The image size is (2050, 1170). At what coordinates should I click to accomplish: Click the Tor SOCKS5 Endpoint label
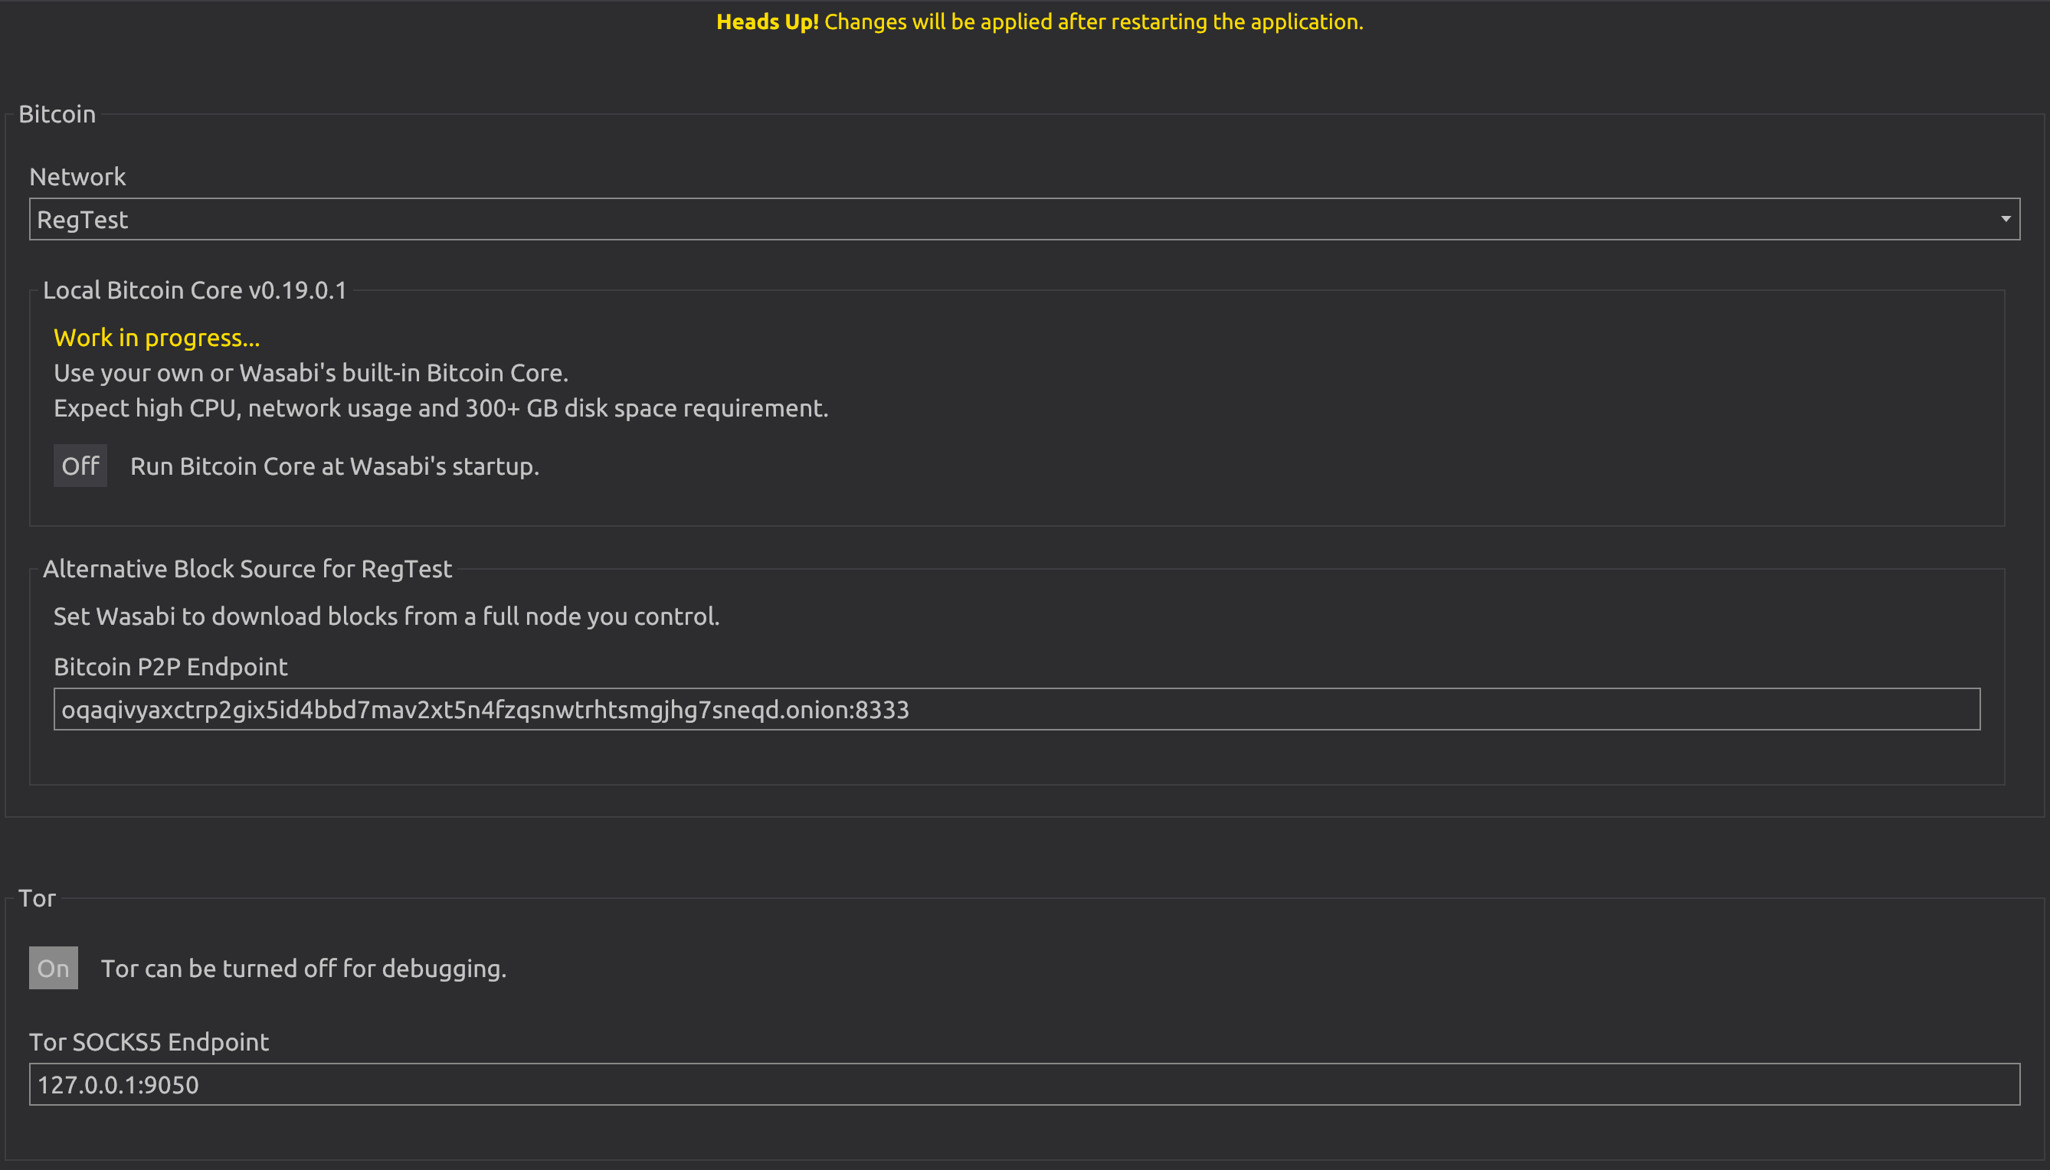148,1041
